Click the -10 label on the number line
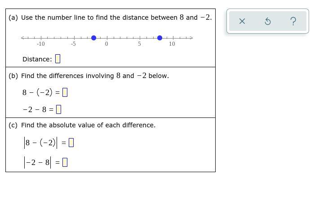Screen dimensions: 319x204 click(x=40, y=44)
